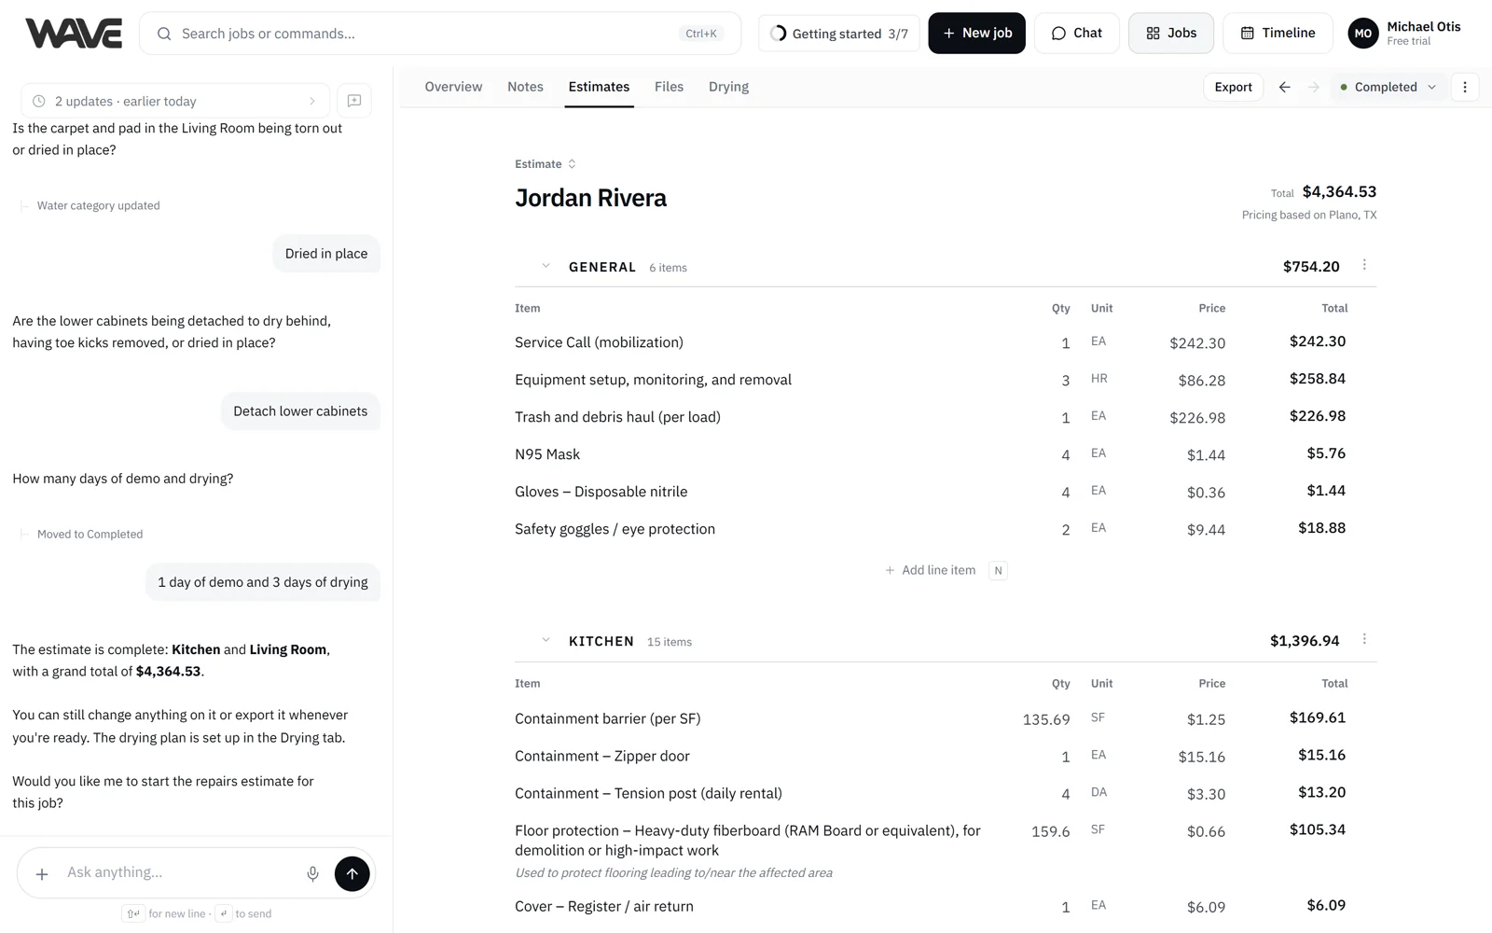Go to previous job arrow
Image resolution: width=1492 pixels, height=933 pixels.
click(1284, 87)
